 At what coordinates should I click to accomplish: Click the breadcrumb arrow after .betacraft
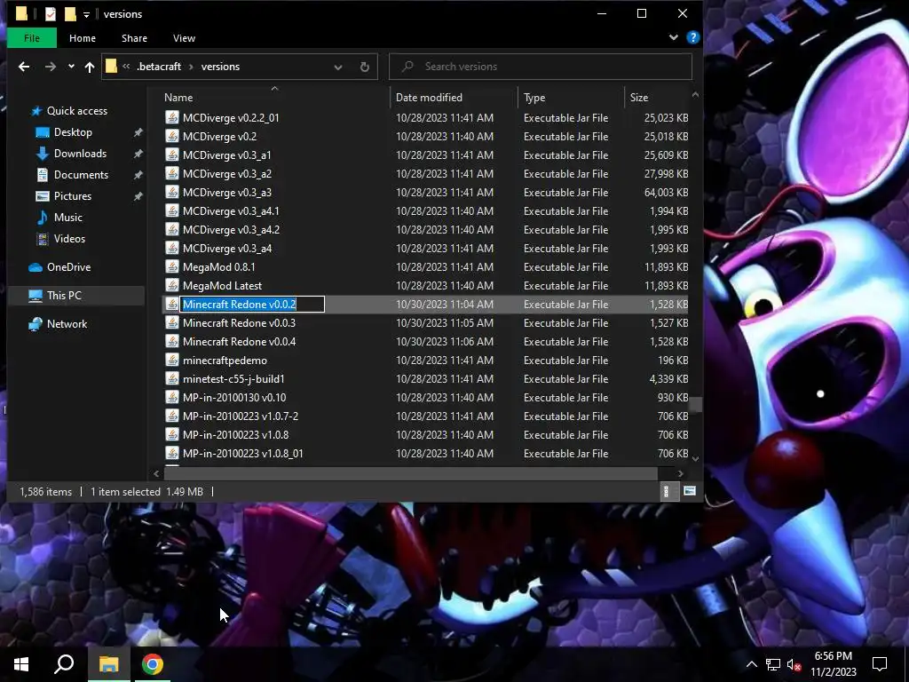point(192,67)
